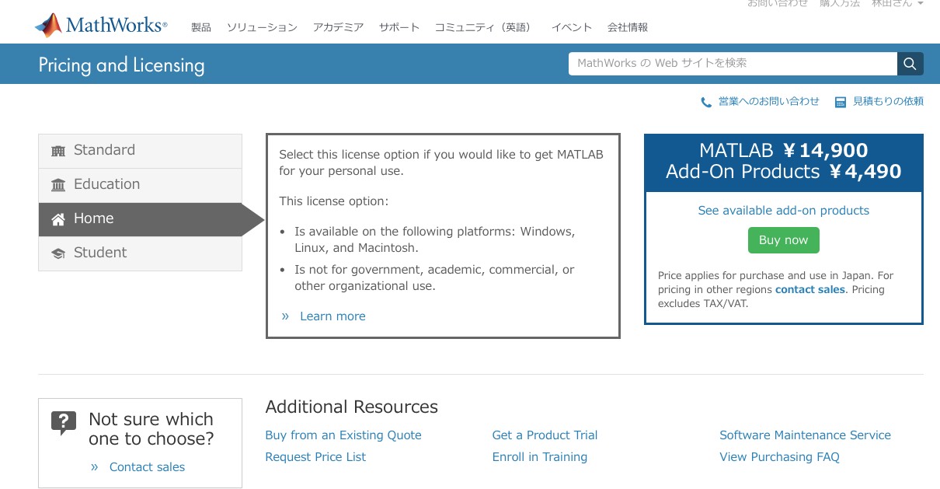
Task: Open Buy from an Existing Quote
Action: 343,435
